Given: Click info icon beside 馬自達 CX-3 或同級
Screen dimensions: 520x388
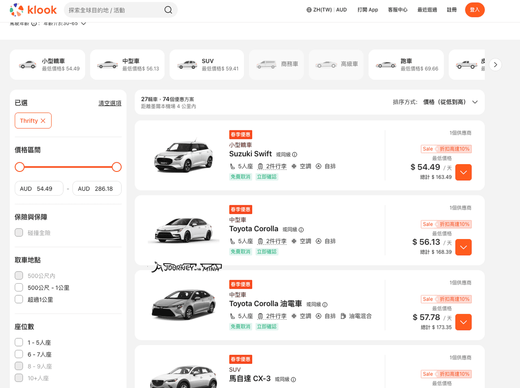Looking at the screenshot, I should coord(293,379).
